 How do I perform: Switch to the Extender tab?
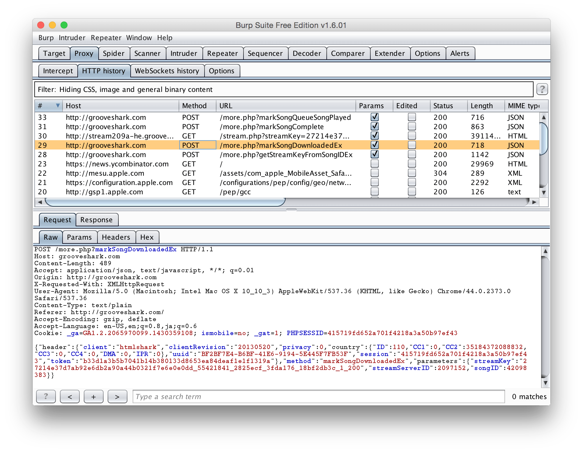[390, 54]
